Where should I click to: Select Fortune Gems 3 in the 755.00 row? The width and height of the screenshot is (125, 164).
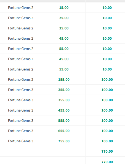coord(21,141)
